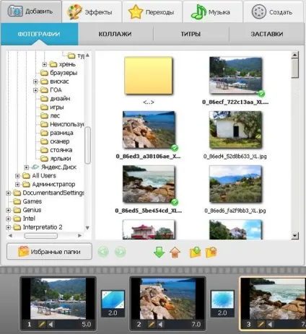This screenshot has height=334, width=306.
Task: Click the green forward navigation arrow
Action: (x=120, y=252)
